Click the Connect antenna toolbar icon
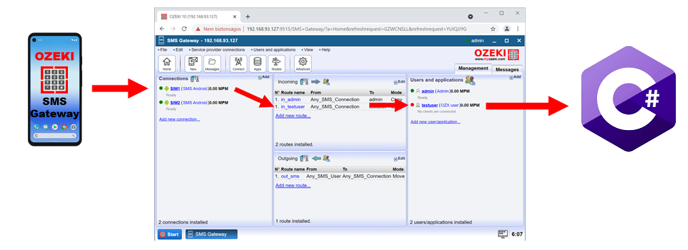Viewport: 688px width, 250px height. (238, 64)
